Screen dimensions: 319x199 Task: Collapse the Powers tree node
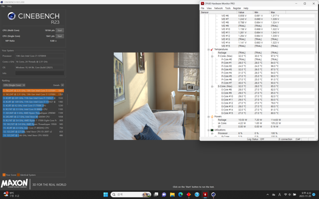[x=209, y=117]
